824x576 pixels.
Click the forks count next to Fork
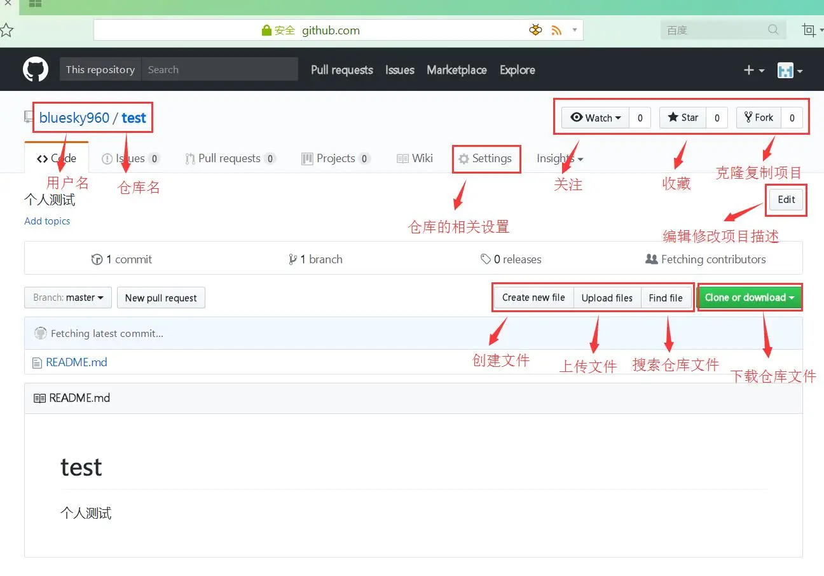792,118
